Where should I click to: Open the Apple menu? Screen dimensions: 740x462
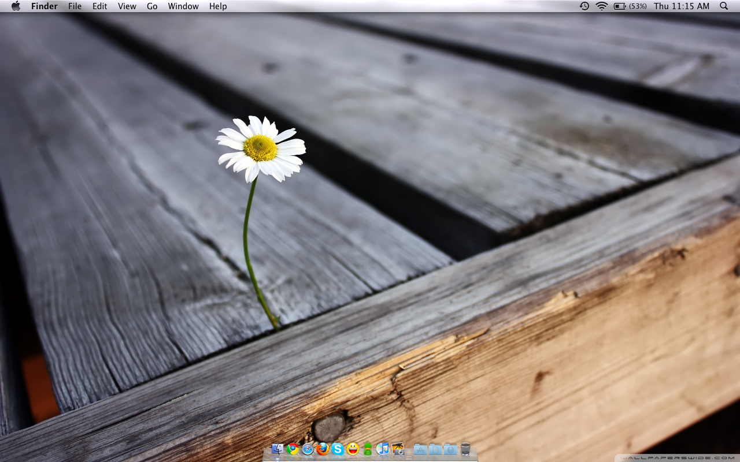16,6
